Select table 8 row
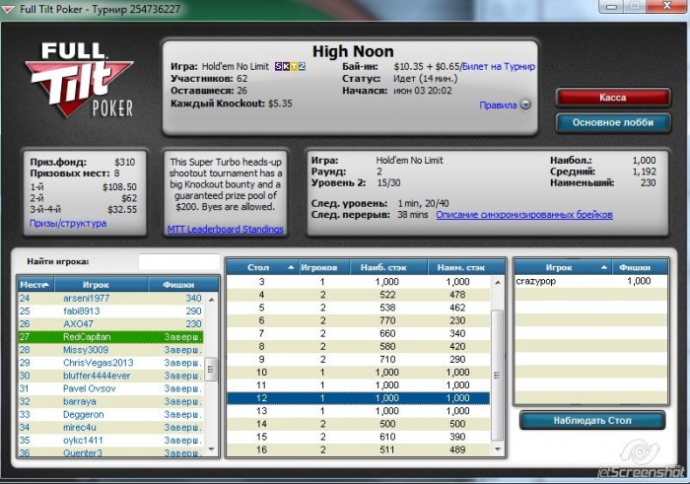The image size is (690, 484). coord(359,347)
